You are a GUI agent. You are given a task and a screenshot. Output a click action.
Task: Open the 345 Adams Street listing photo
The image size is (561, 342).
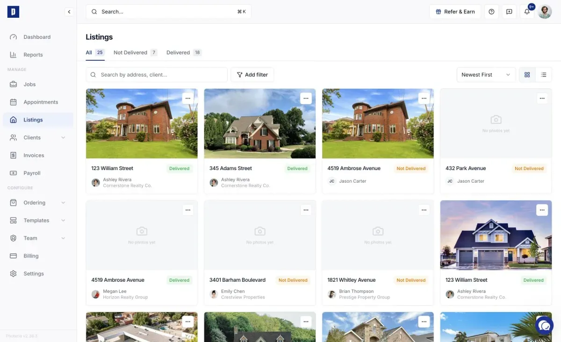click(260, 124)
